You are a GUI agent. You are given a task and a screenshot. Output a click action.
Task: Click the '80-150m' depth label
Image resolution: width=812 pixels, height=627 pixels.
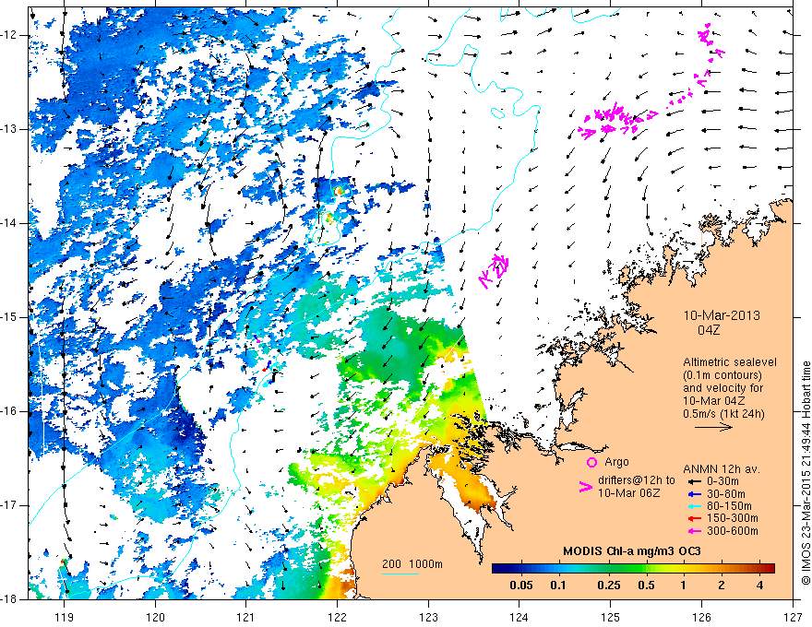pyautogui.click(x=729, y=506)
